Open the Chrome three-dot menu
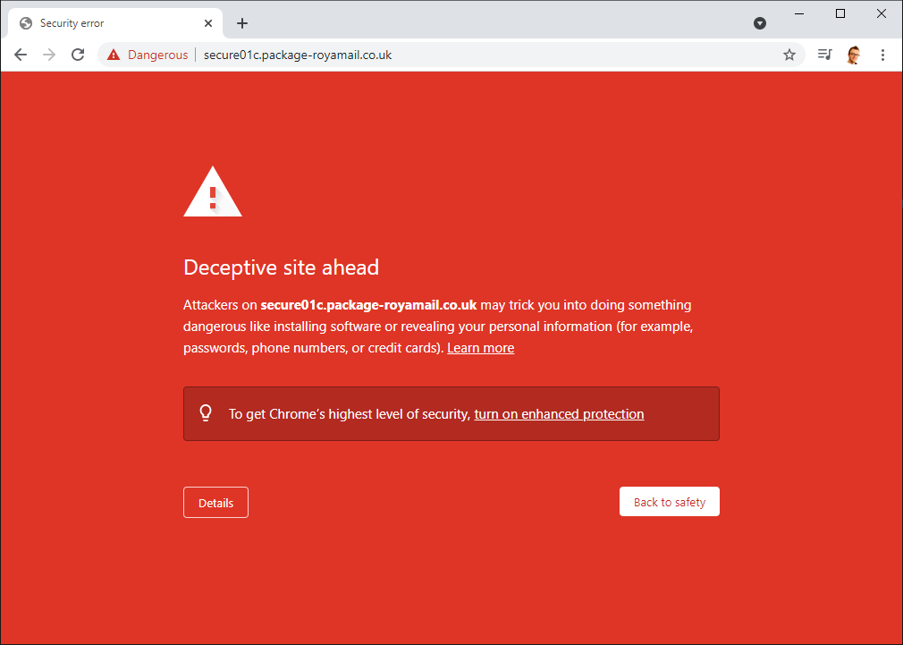 pyautogui.click(x=882, y=55)
